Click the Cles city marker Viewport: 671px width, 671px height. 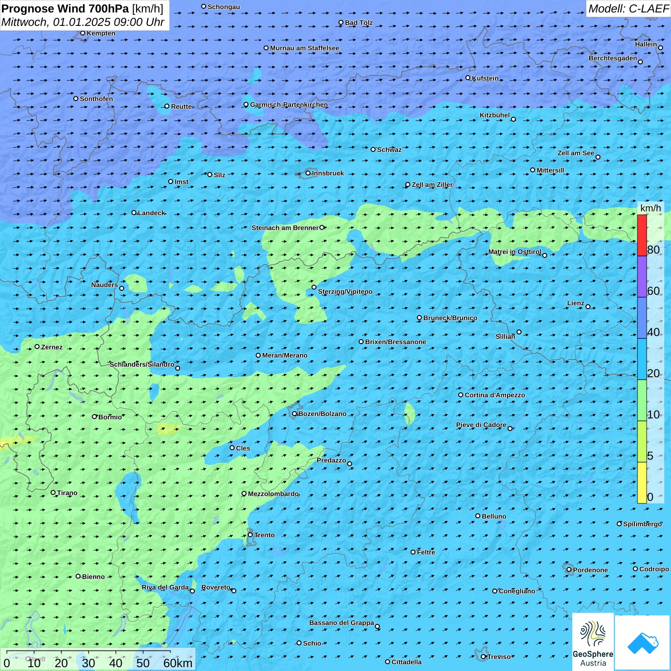[232, 448]
